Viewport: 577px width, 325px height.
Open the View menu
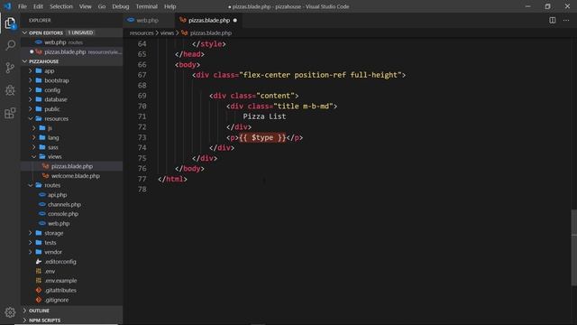click(x=85, y=6)
